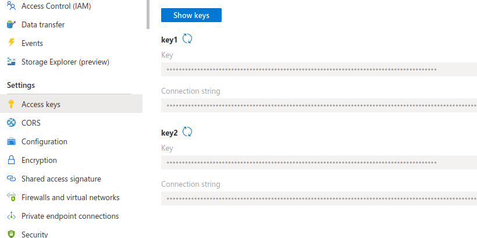This screenshot has width=477, height=238.
Task: Select the Encryption padlock icon
Action: (x=11, y=160)
